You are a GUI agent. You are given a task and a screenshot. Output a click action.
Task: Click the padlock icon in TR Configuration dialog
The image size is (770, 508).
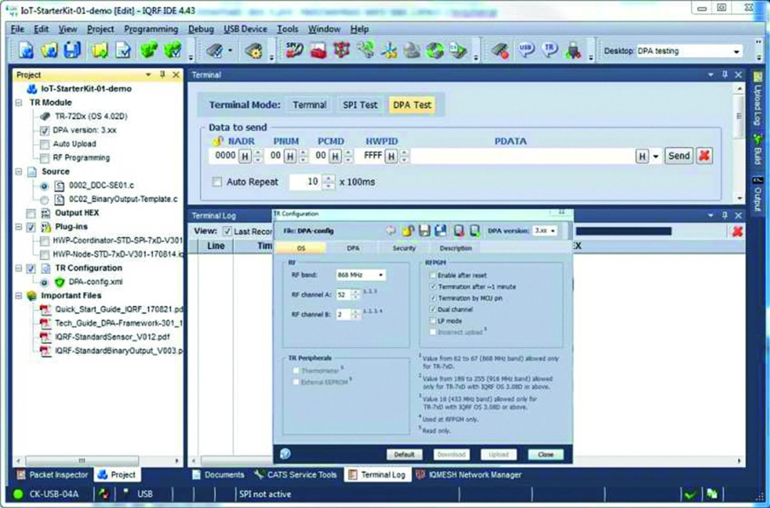[x=408, y=230]
